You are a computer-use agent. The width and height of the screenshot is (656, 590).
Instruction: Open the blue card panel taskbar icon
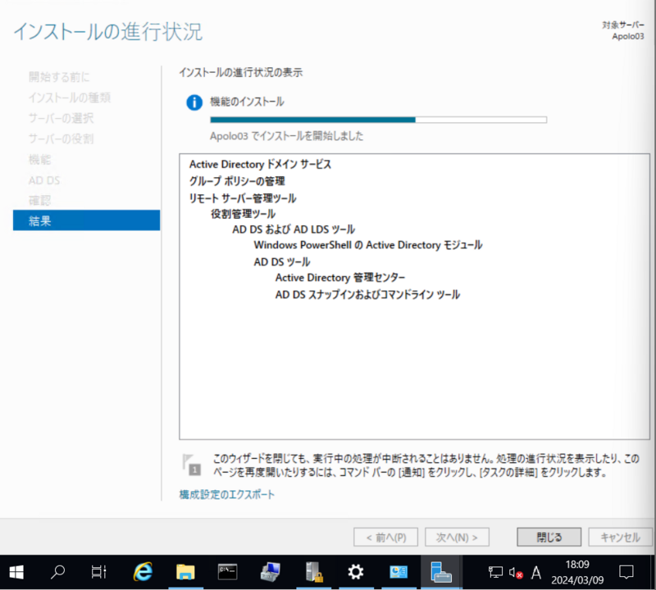coord(399,572)
